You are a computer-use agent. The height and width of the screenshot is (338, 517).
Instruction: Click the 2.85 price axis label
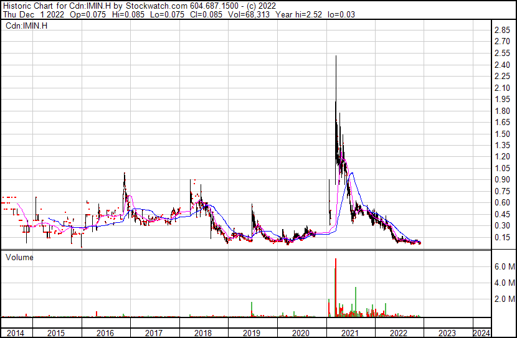(x=502, y=31)
